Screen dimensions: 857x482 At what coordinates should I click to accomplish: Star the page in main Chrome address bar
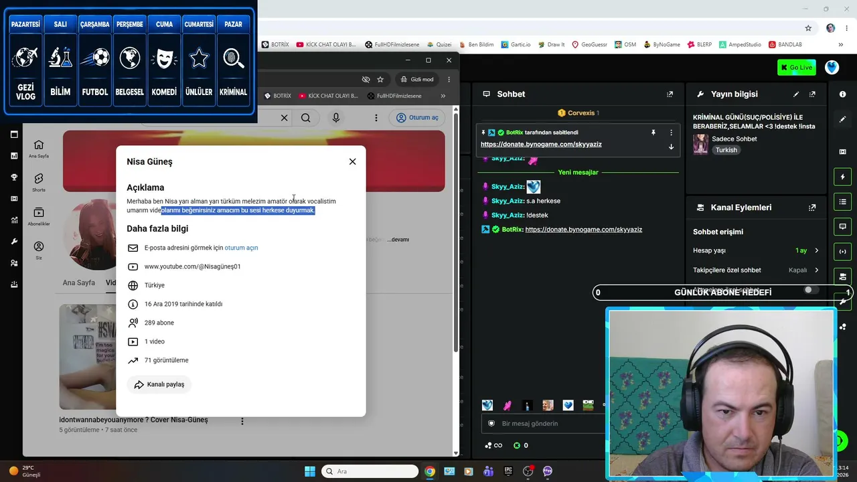[x=808, y=28]
